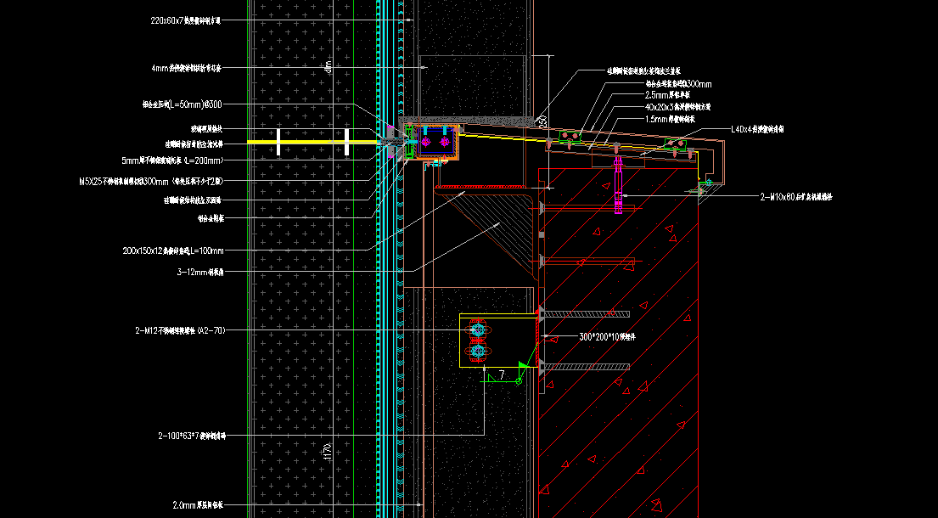Click the 40x20x3 annotation text
Screen dimensions: 938x518
pyautogui.click(x=677, y=107)
